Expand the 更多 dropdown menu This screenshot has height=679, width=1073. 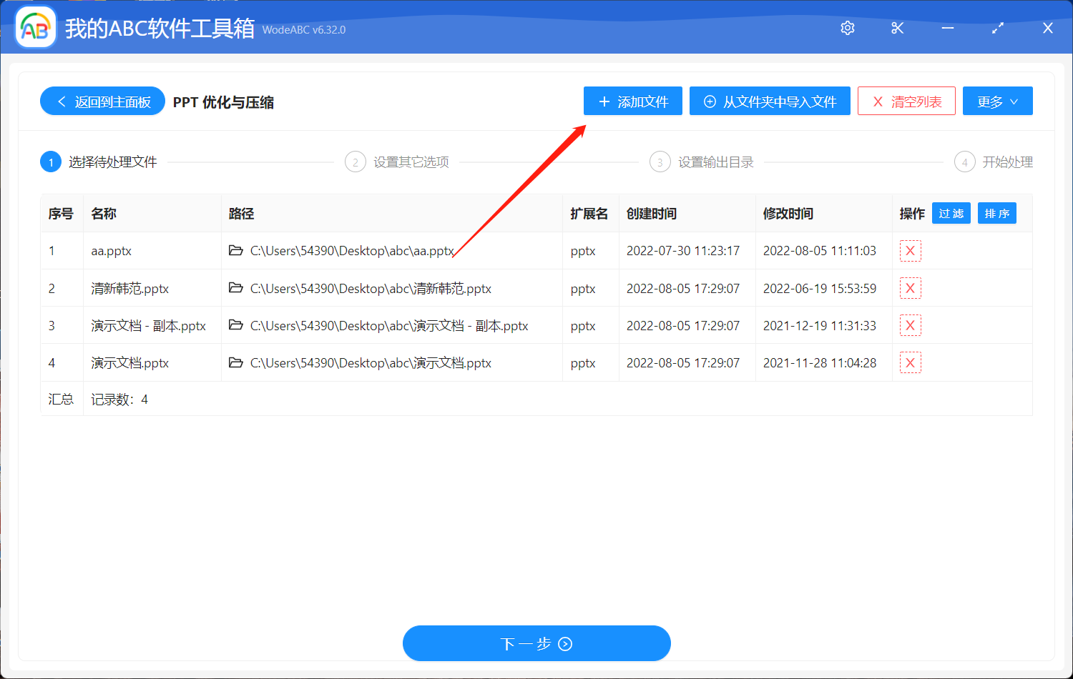click(997, 101)
